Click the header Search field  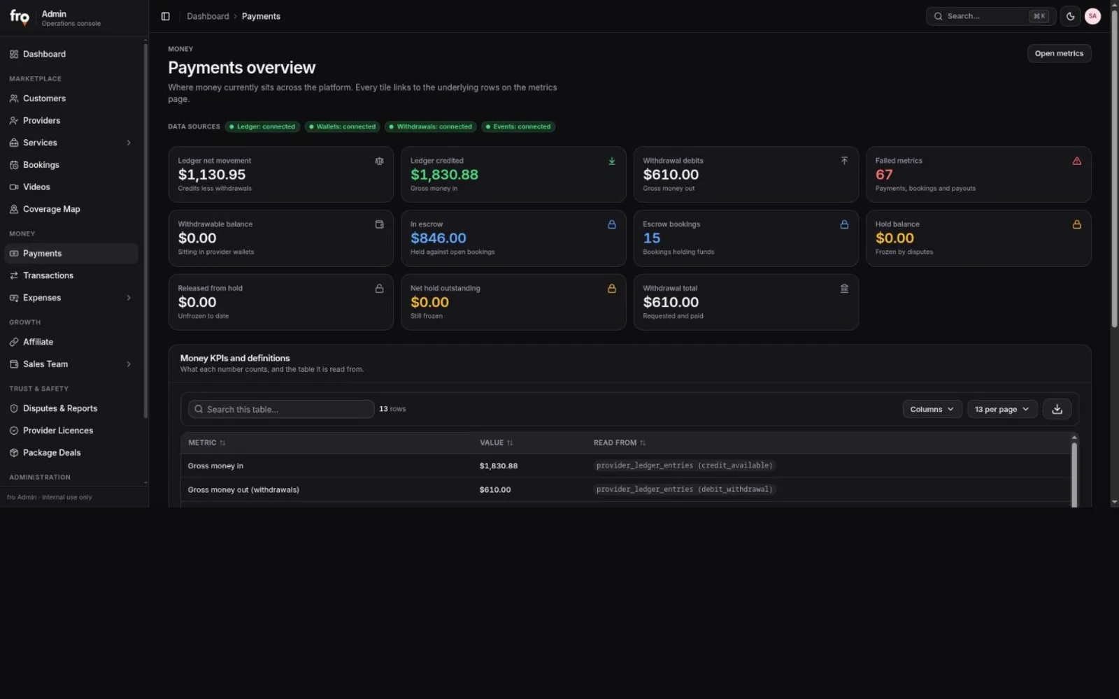[x=990, y=16]
